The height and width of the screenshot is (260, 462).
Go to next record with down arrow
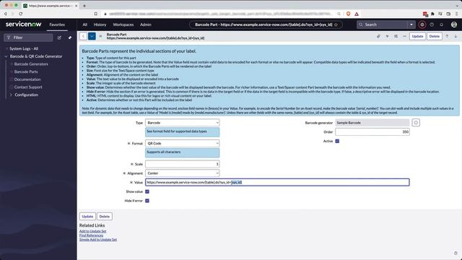click(x=456, y=36)
